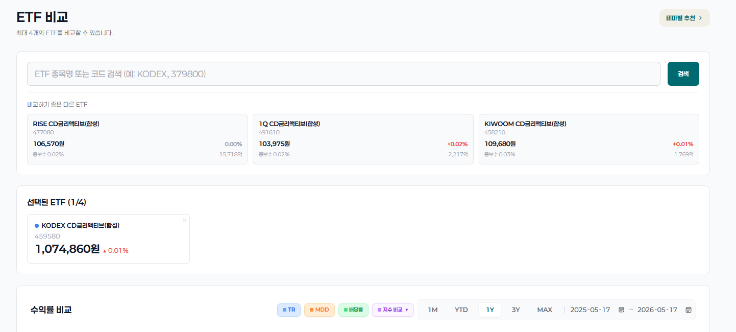Click the 2,217억 asset value
This screenshot has width=736, height=332.
pyautogui.click(x=458, y=154)
